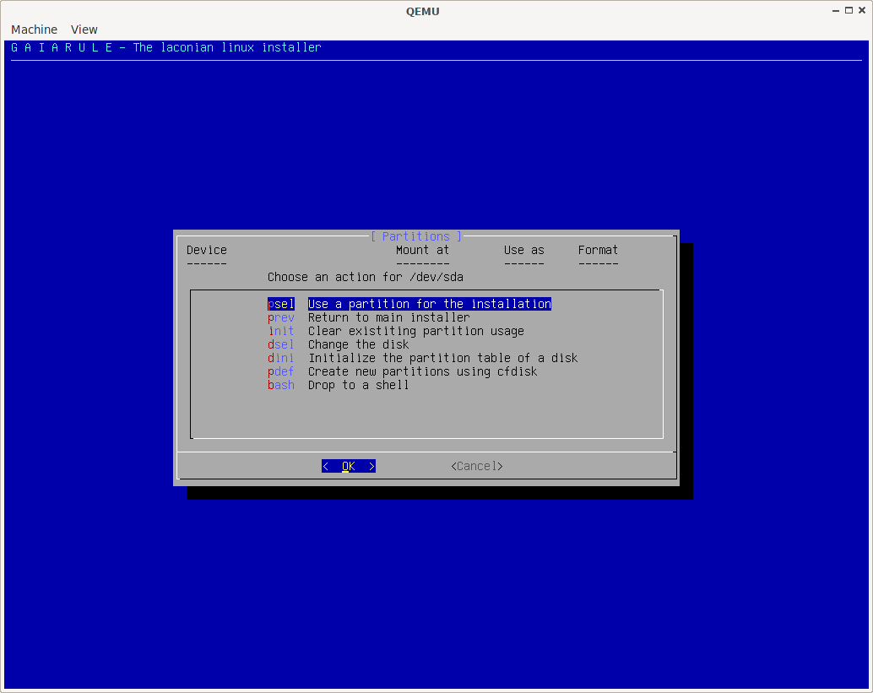Select the dsel menu tag

pyautogui.click(x=281, y=344)
